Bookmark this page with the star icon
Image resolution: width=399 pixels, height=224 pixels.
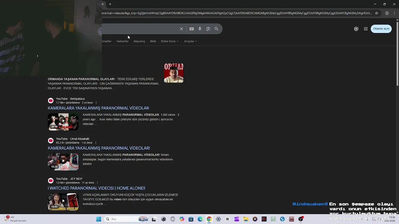(x=377, y=13)
